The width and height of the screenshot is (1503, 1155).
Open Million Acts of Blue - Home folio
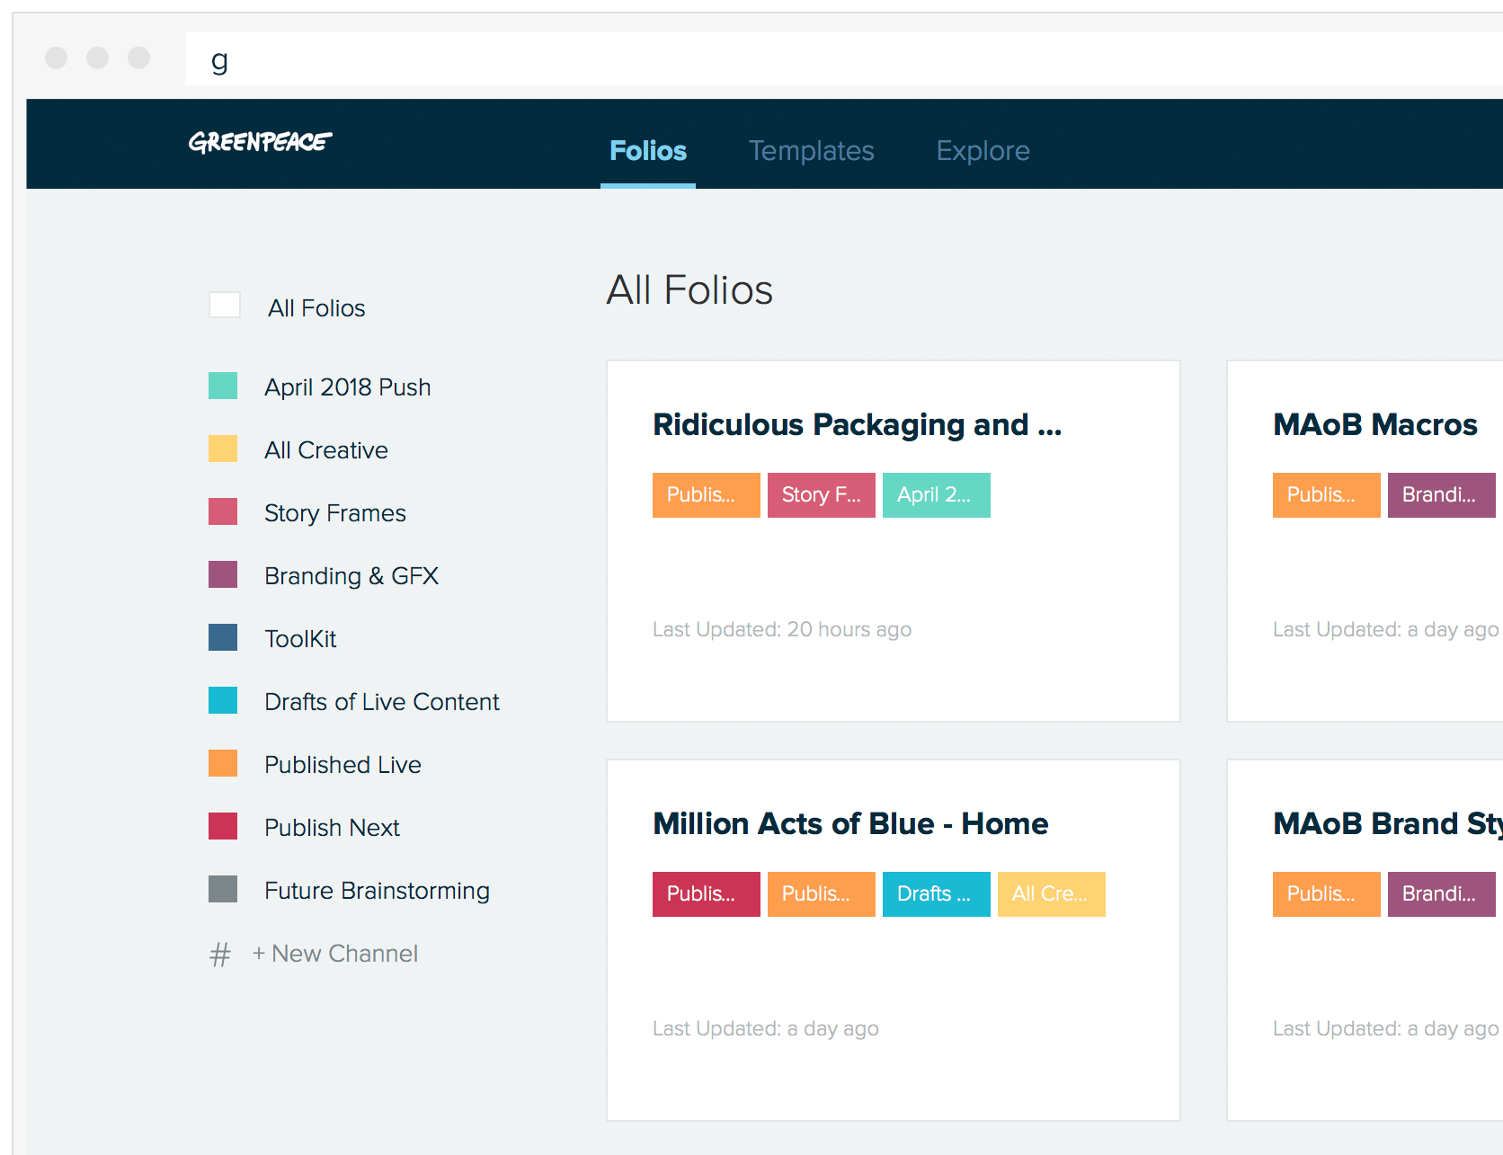pyautogui.click(x=850, y=823)
